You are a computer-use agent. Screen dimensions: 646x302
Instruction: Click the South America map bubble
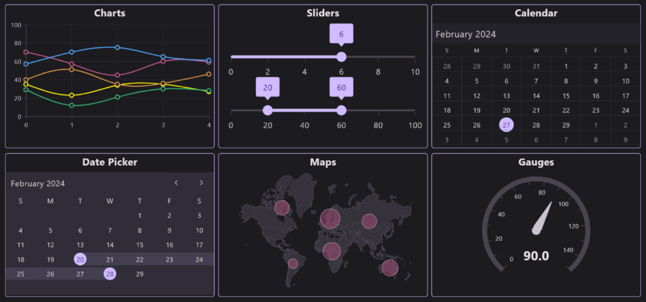[x=293, y=264]
